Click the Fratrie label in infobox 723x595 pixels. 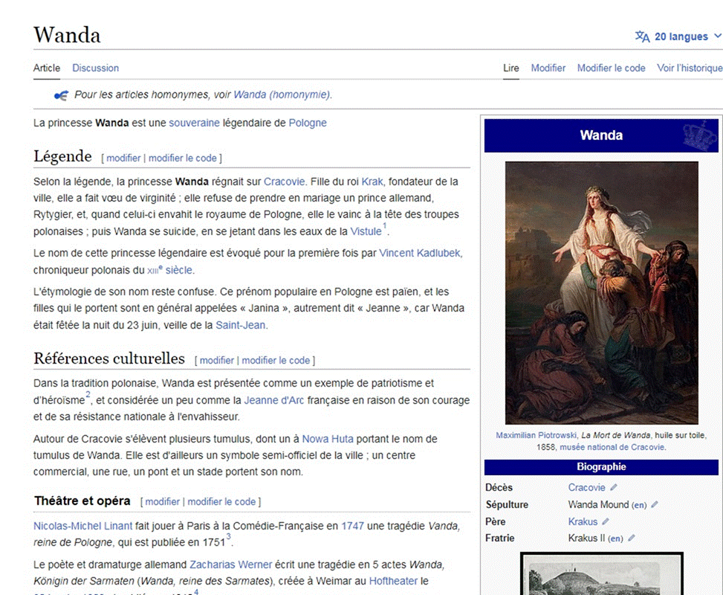(500, 538)
